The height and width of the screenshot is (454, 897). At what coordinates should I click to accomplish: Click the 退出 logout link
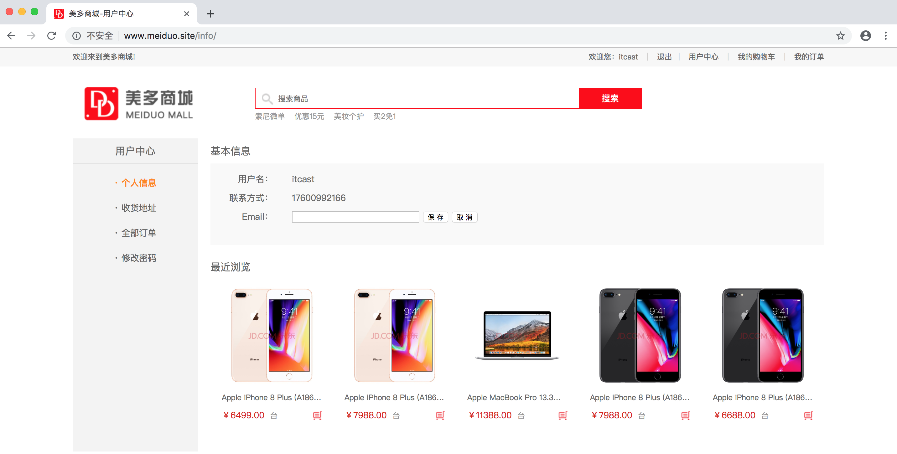click(664, 57)
